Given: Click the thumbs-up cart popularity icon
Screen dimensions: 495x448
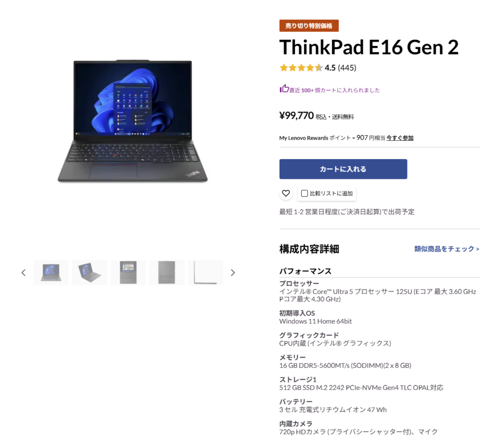Looking at the screenshot, I should click(284, 89).
